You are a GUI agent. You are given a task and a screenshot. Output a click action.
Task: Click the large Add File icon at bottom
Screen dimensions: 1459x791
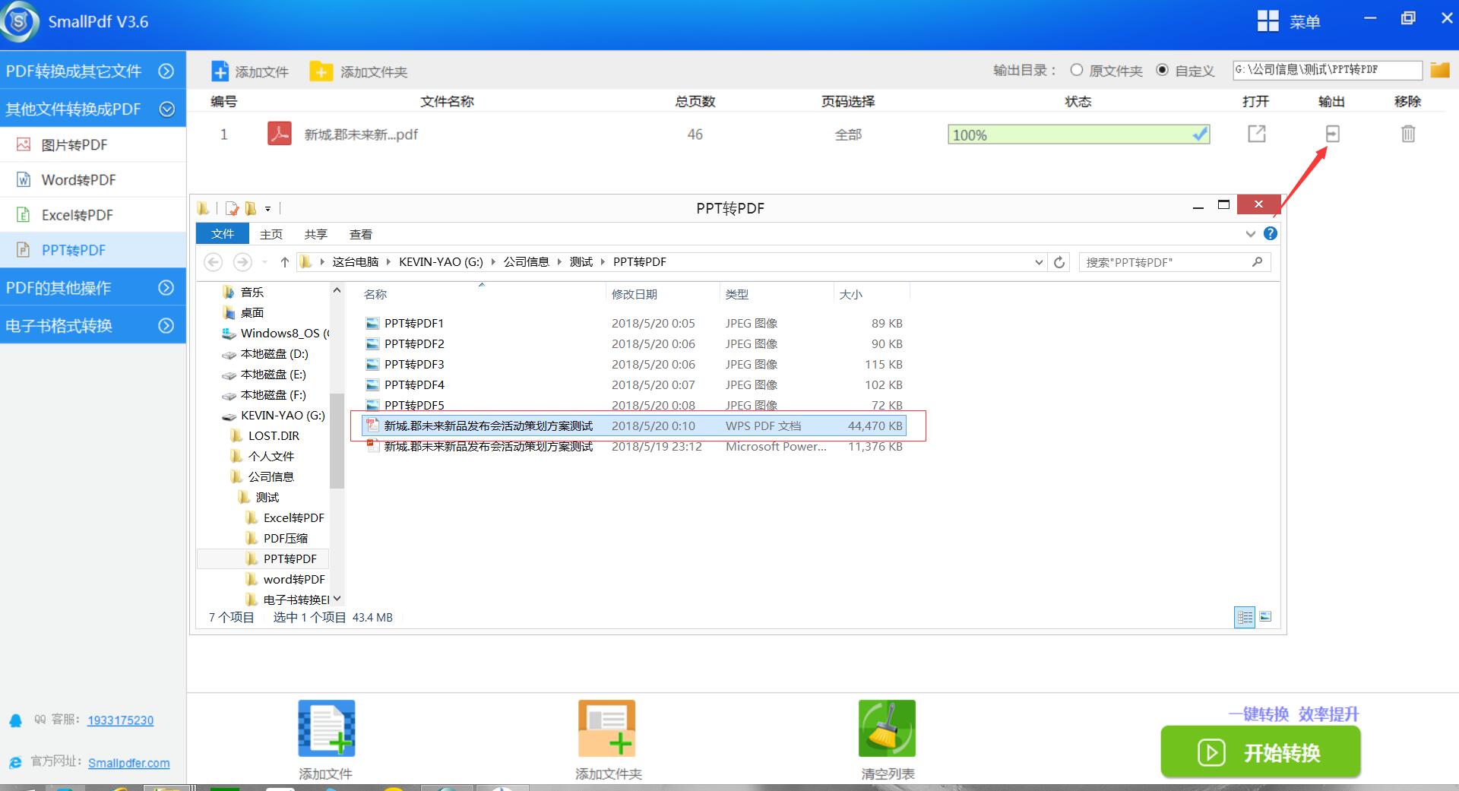[x=327, y=728]
